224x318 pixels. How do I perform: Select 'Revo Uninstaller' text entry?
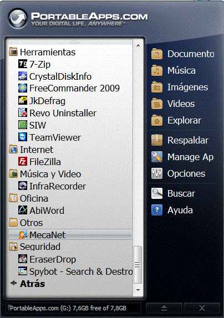click(63, 113)
